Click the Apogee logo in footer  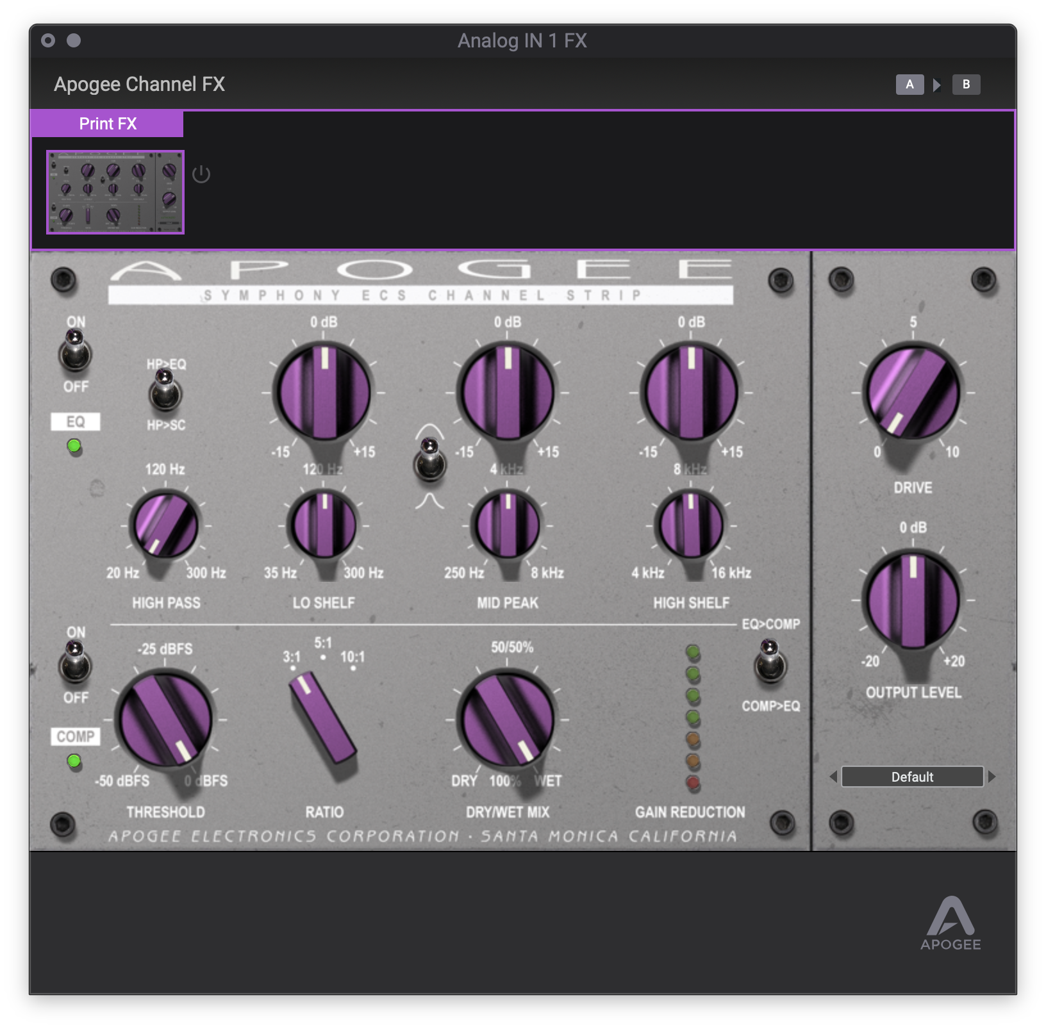tap(951, 923)
